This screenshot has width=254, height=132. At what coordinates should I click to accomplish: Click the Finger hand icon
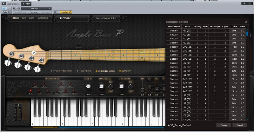click(x=60, y=18)
